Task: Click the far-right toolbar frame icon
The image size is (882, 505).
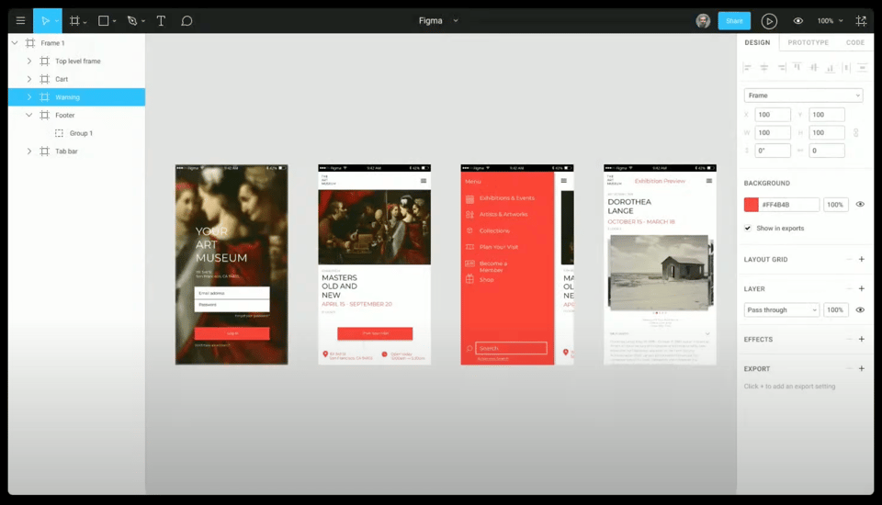Action: click(x=861, y=21)
